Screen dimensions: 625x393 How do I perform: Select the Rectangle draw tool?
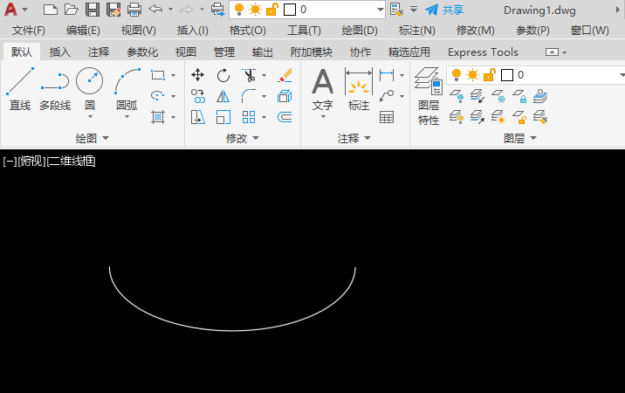click(x=158, y=75)
